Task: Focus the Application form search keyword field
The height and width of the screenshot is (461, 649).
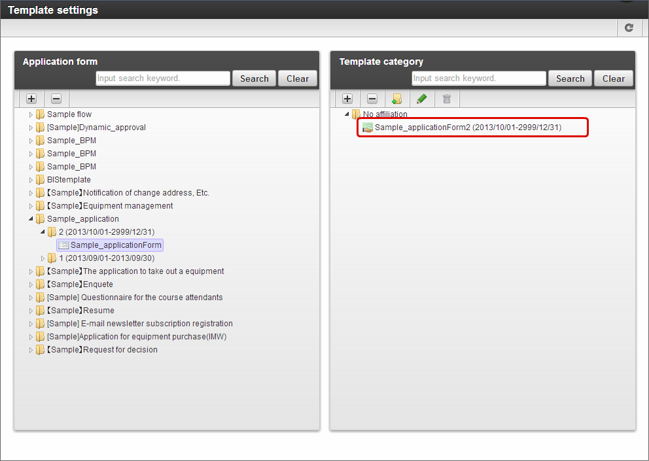Action: click(x=163, y=78)
